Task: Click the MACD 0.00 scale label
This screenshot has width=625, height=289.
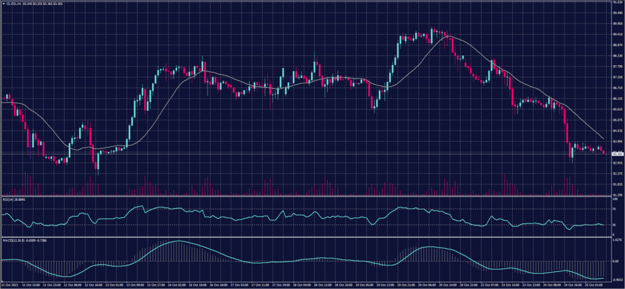Action: pyautogui.click(x=616, y=260)
